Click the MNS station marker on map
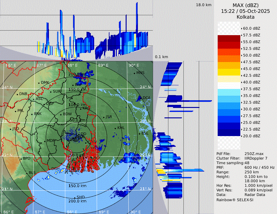This screenshot has width=277, height=214. pos(135,73)
